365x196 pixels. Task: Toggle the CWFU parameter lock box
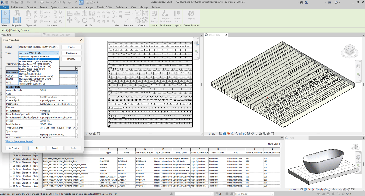(x=77, y=76)
